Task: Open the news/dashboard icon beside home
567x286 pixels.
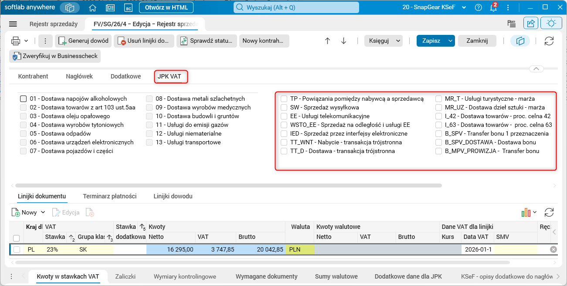Action: 110,7
